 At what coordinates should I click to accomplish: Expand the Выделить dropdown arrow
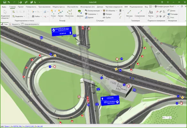(24, 16)
